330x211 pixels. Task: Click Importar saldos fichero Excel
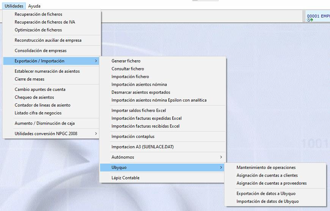[162, 110]
